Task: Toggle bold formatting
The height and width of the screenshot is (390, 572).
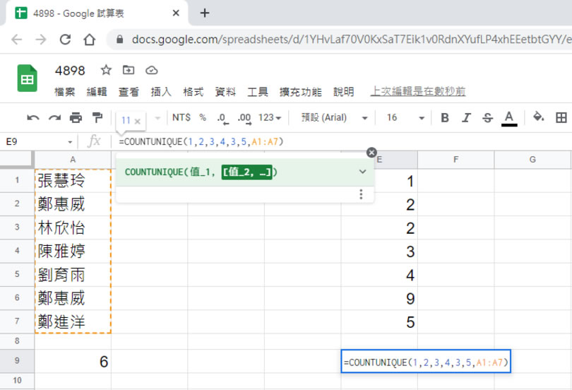Action: click(445, 117)
